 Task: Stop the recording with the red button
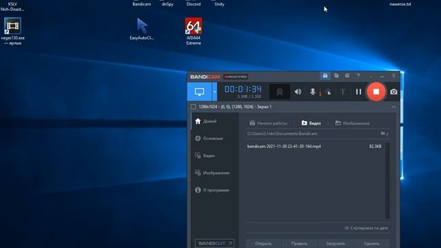point(376,92)
